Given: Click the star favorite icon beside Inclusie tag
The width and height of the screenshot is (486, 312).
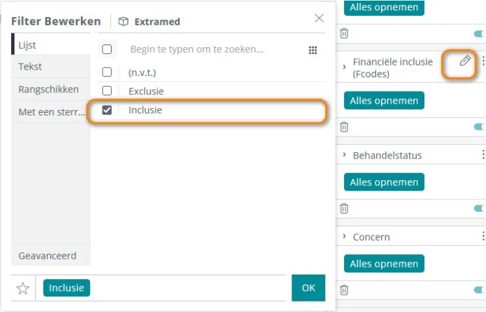Looking at the screenshot, I should pyautogui.click(x=23, y=288).
